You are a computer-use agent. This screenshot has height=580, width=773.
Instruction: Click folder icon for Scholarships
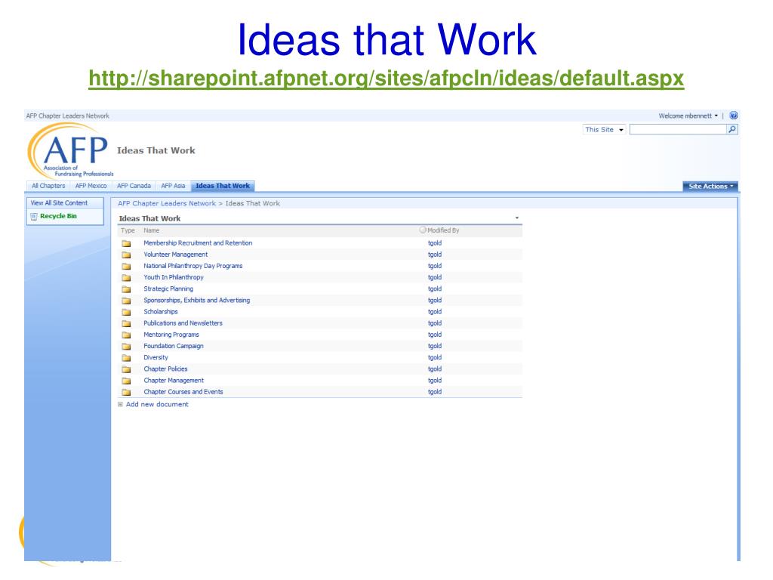coord(127,312)
